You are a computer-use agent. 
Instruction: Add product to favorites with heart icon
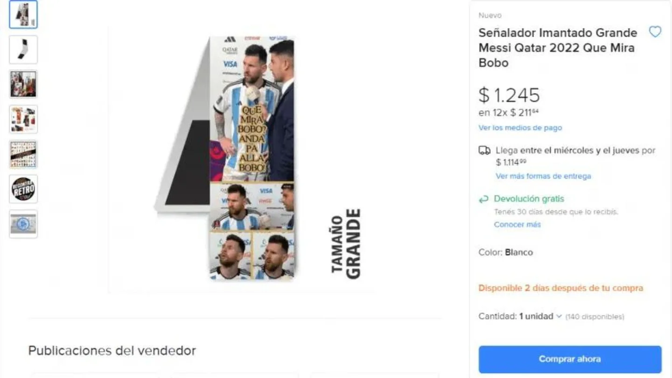[x=655, y=32]
